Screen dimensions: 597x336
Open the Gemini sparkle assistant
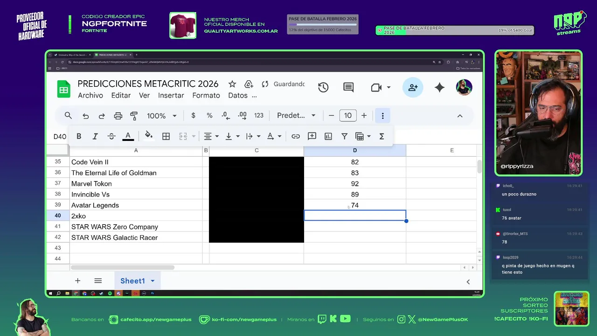(439, 87)
